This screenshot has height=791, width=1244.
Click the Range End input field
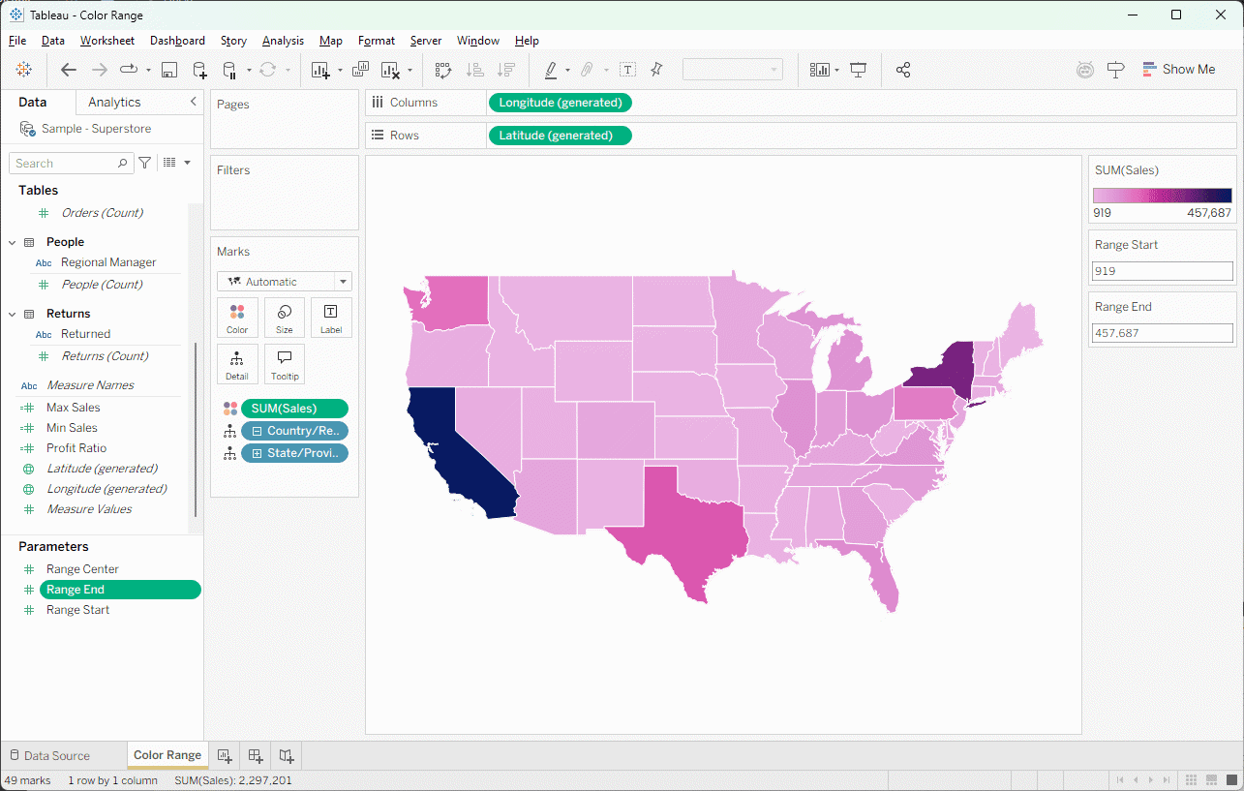tap(1163, 333)
